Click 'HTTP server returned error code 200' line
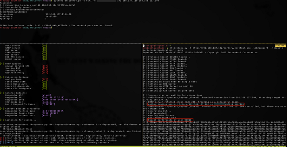The image size is (287, 147). pyautogui.click(x=191, y=102)
